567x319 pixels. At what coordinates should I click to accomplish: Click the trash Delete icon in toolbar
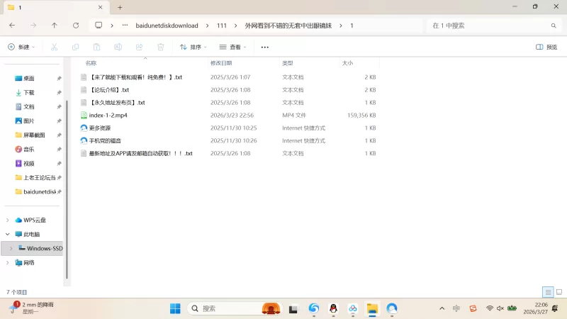click(161, 47)
